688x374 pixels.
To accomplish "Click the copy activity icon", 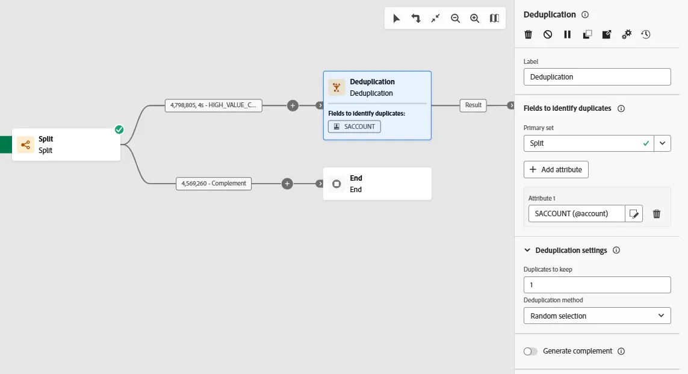I will pyautogui.click(x=587, y=34).
